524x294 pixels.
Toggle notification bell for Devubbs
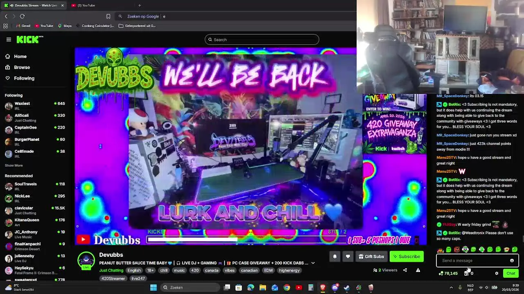click(x=334, y=256)
